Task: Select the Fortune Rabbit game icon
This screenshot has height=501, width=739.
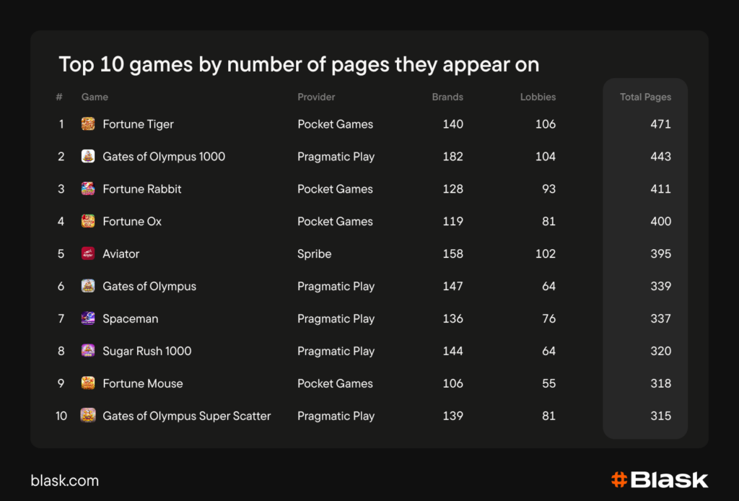Action: (88, 189)
